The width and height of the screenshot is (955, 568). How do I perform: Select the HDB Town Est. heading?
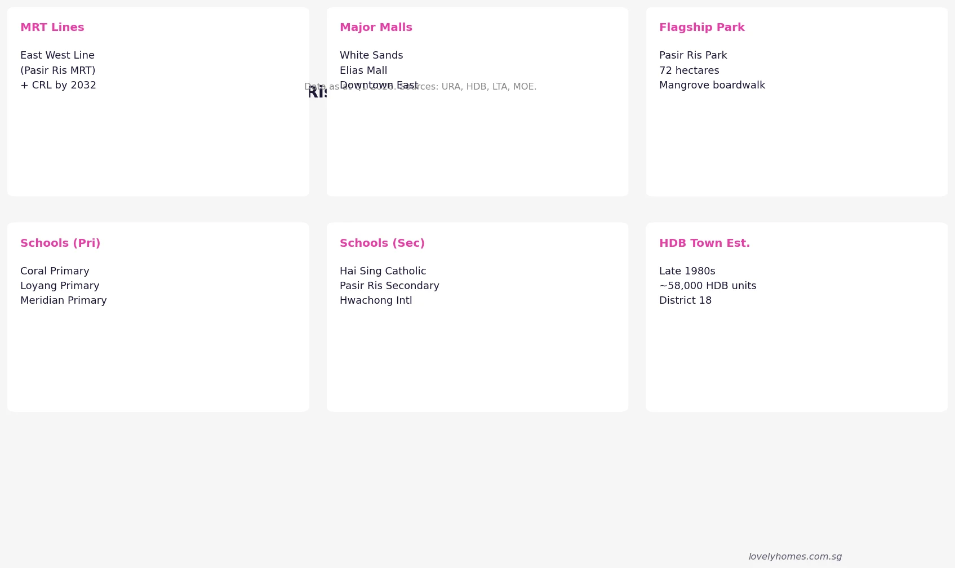coord(704,243)
